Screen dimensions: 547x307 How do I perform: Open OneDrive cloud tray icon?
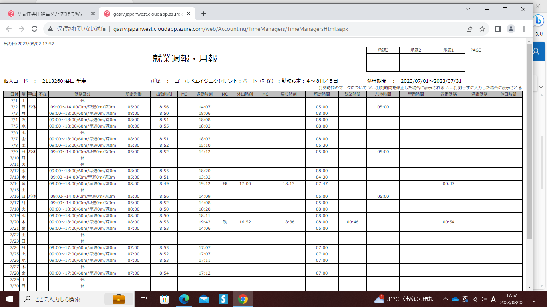(455, 299)
